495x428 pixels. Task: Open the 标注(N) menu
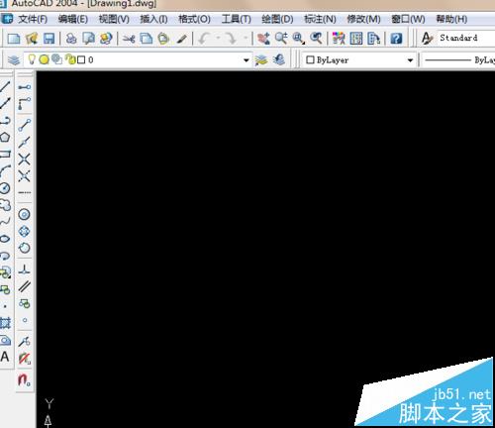pos(320,19)
